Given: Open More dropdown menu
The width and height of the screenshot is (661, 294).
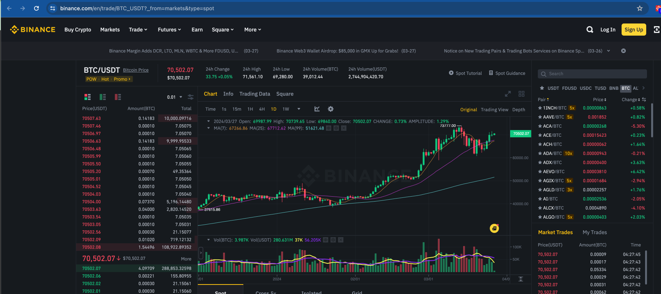Looking at the screenshot, I should (x=253, y=30).
